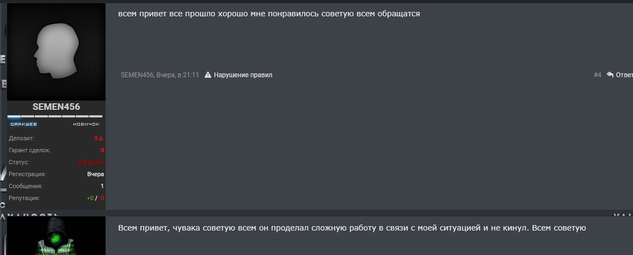This screenshot has height=255, width=633.
Task: Open the Сообщения message count 1
Action: [x=102, y=186]
